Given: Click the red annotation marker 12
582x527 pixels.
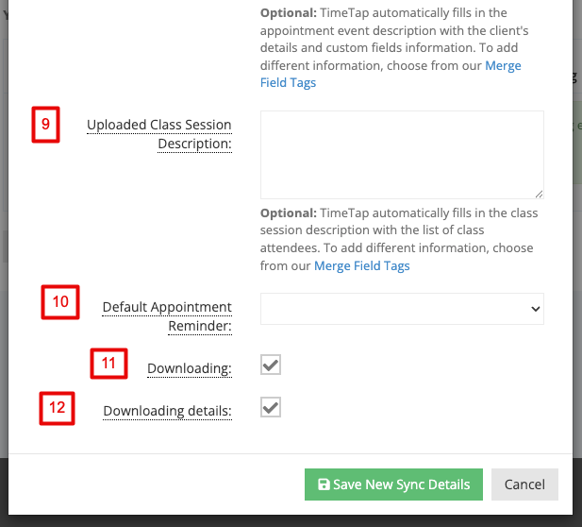Looking at the screenshot, I should click(x=58, y=408).
